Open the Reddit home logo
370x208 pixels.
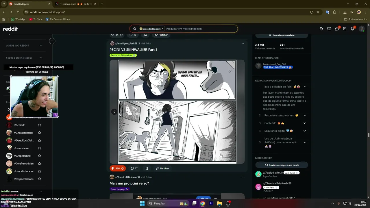click(x=10, y=29)
